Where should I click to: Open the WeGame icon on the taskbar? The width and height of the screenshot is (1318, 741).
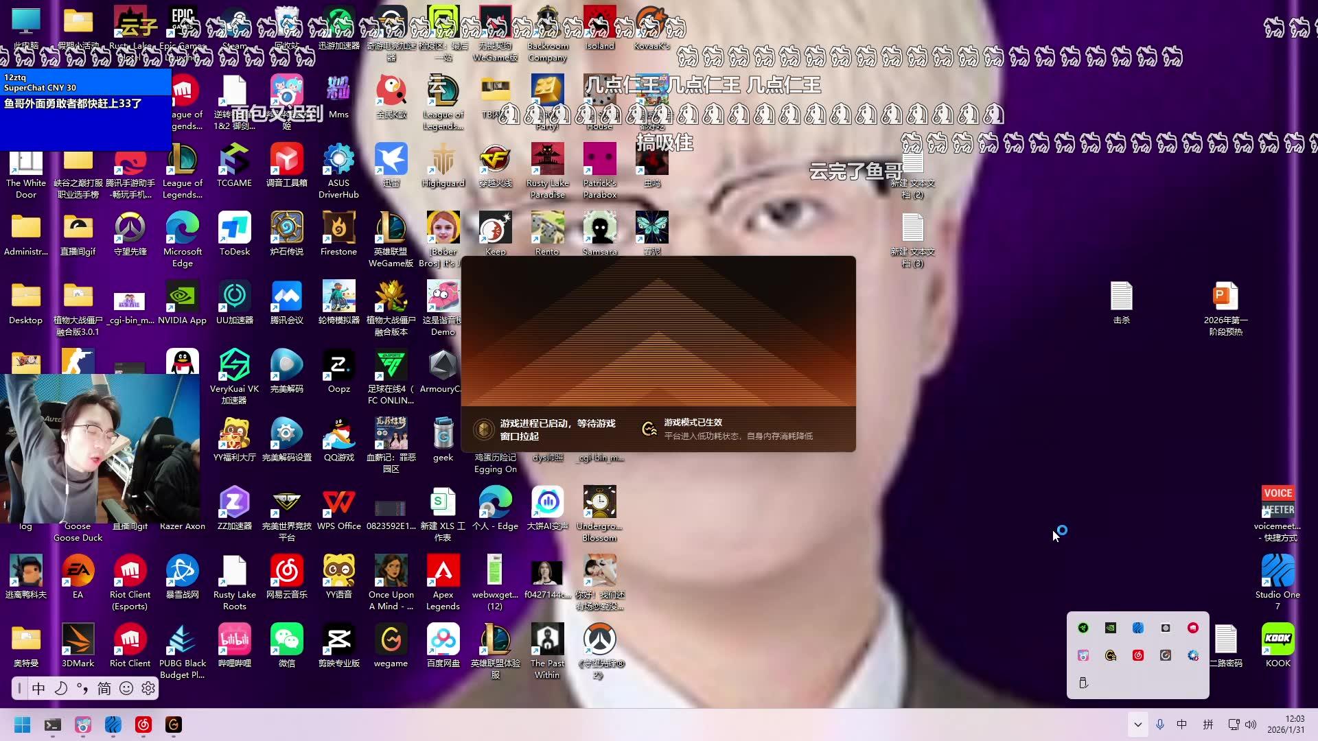(x=174, y=725)
